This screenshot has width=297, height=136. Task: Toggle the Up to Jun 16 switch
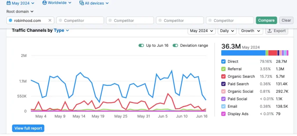point(141,45)
